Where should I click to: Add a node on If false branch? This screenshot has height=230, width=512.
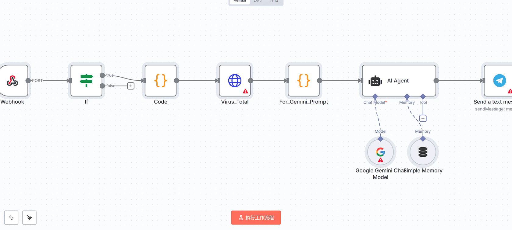click(x=131, y=86)
